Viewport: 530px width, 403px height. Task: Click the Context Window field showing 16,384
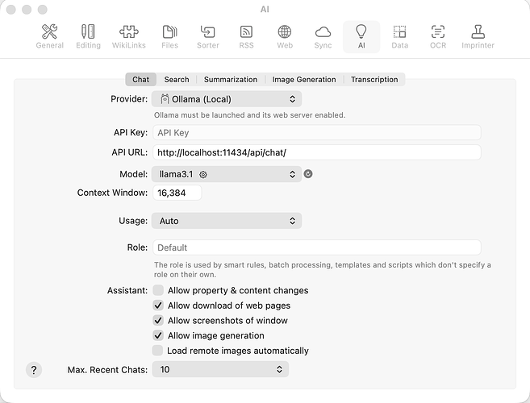[177, 193]
